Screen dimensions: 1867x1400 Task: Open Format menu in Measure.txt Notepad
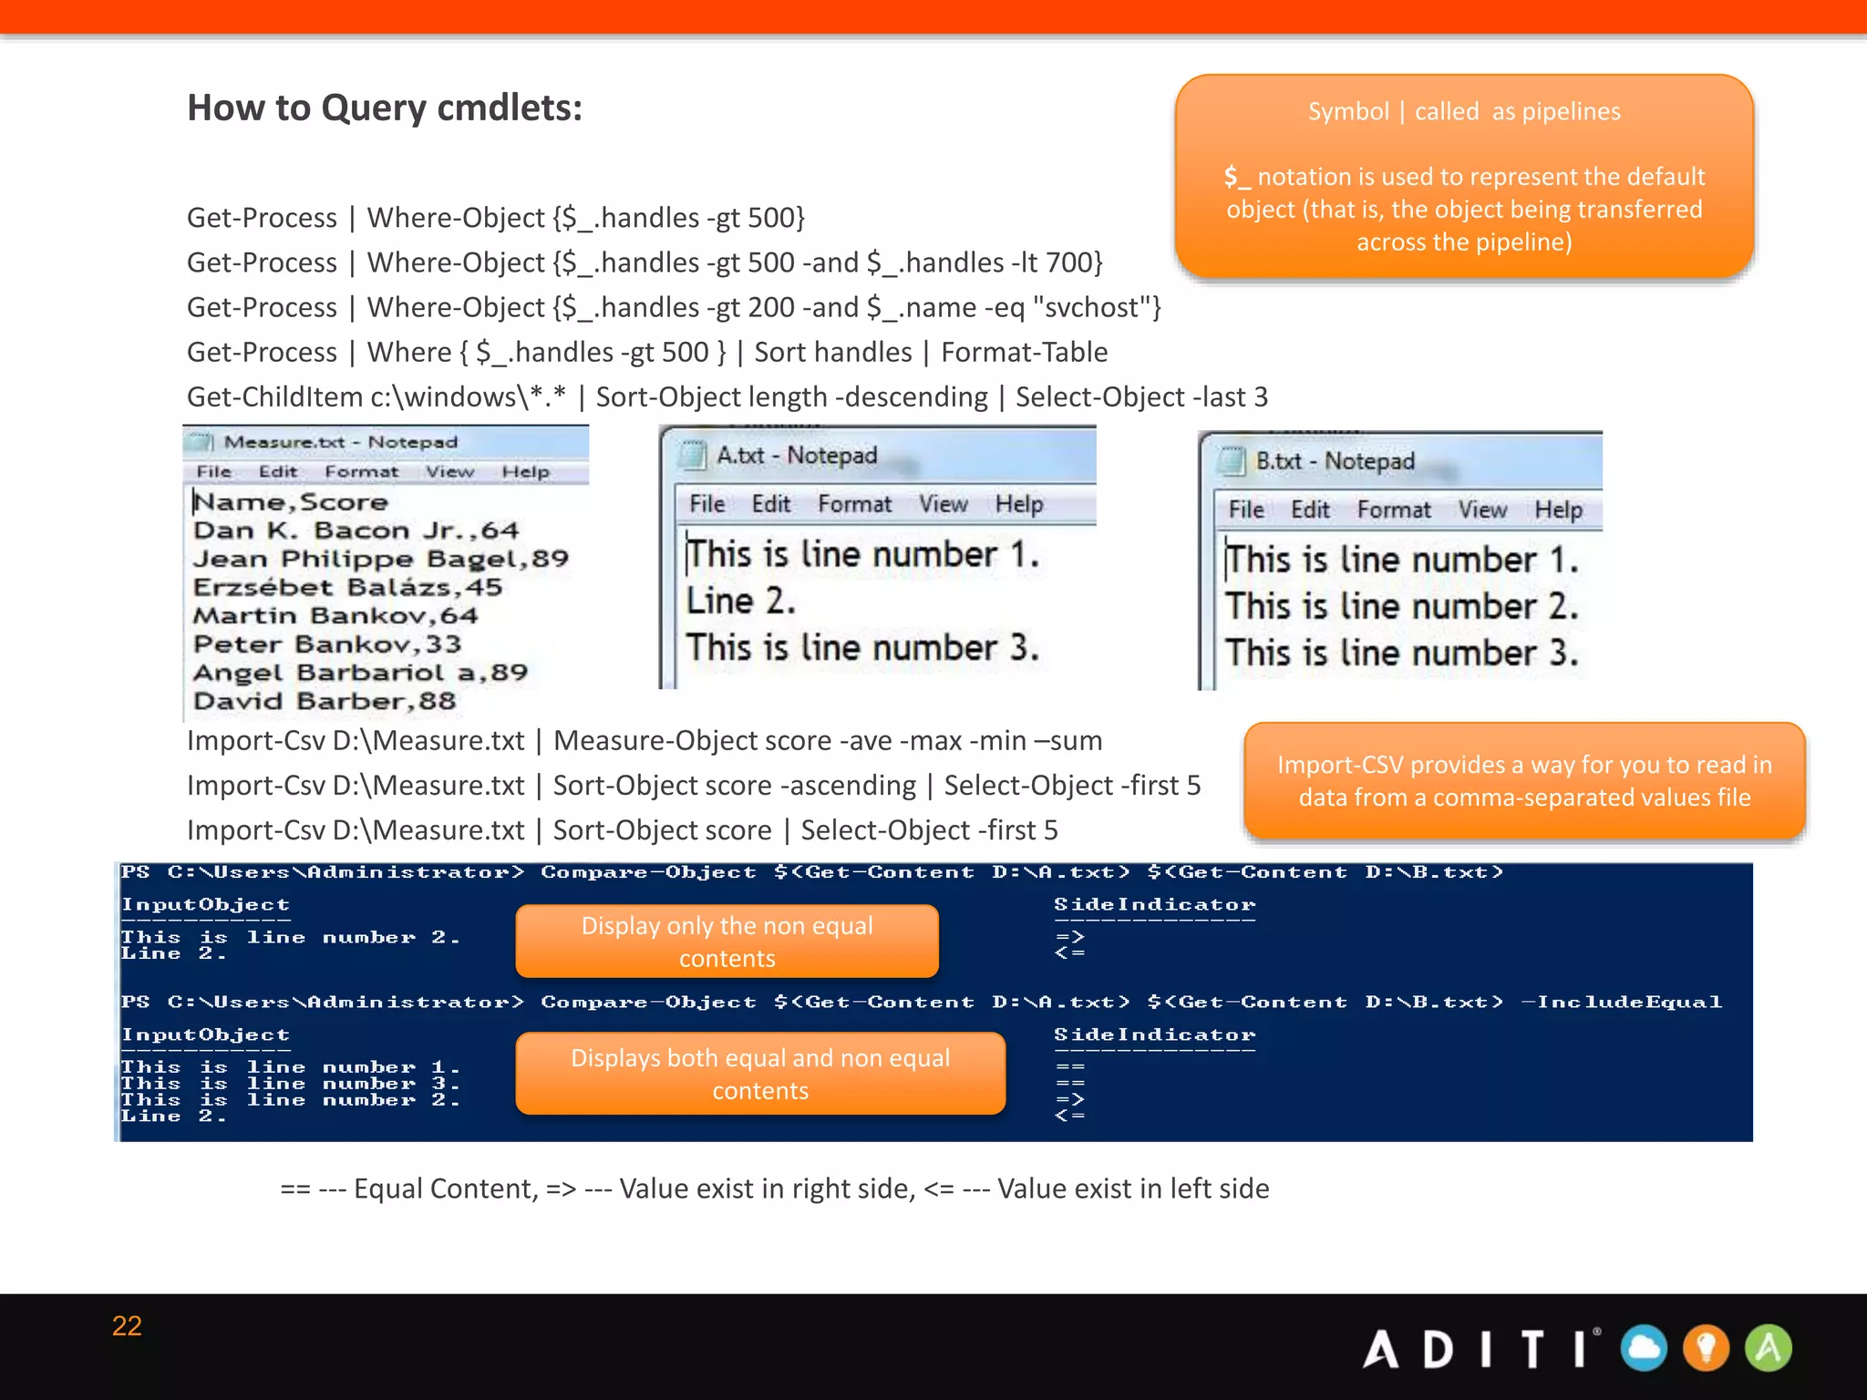tap(362, 472)
